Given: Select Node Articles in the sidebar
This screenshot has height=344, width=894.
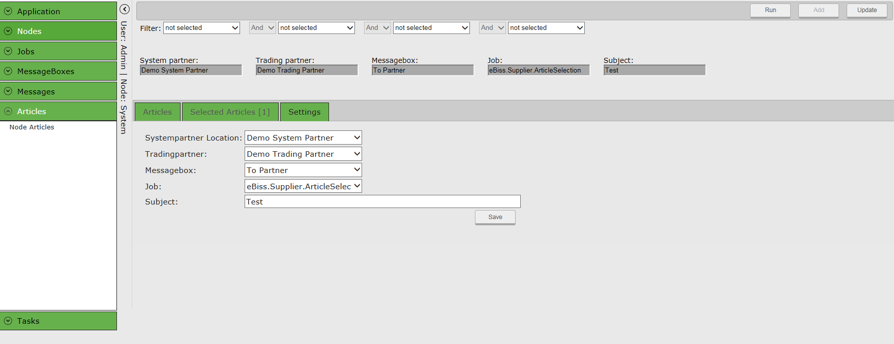Looking at the screenshot, I should [x=32, y=127].
